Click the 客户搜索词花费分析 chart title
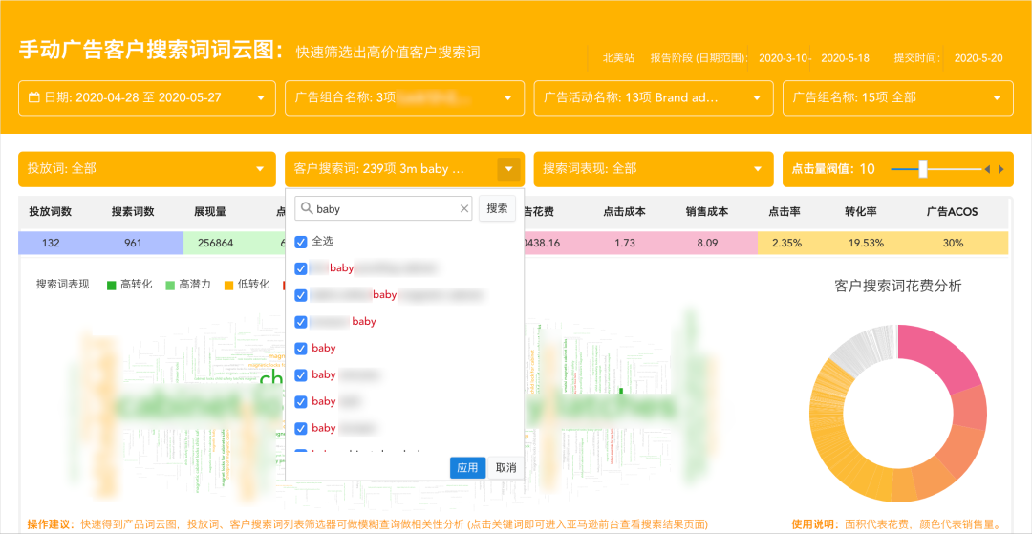This screenshot has height=534, width=1032. pos(897,286)
